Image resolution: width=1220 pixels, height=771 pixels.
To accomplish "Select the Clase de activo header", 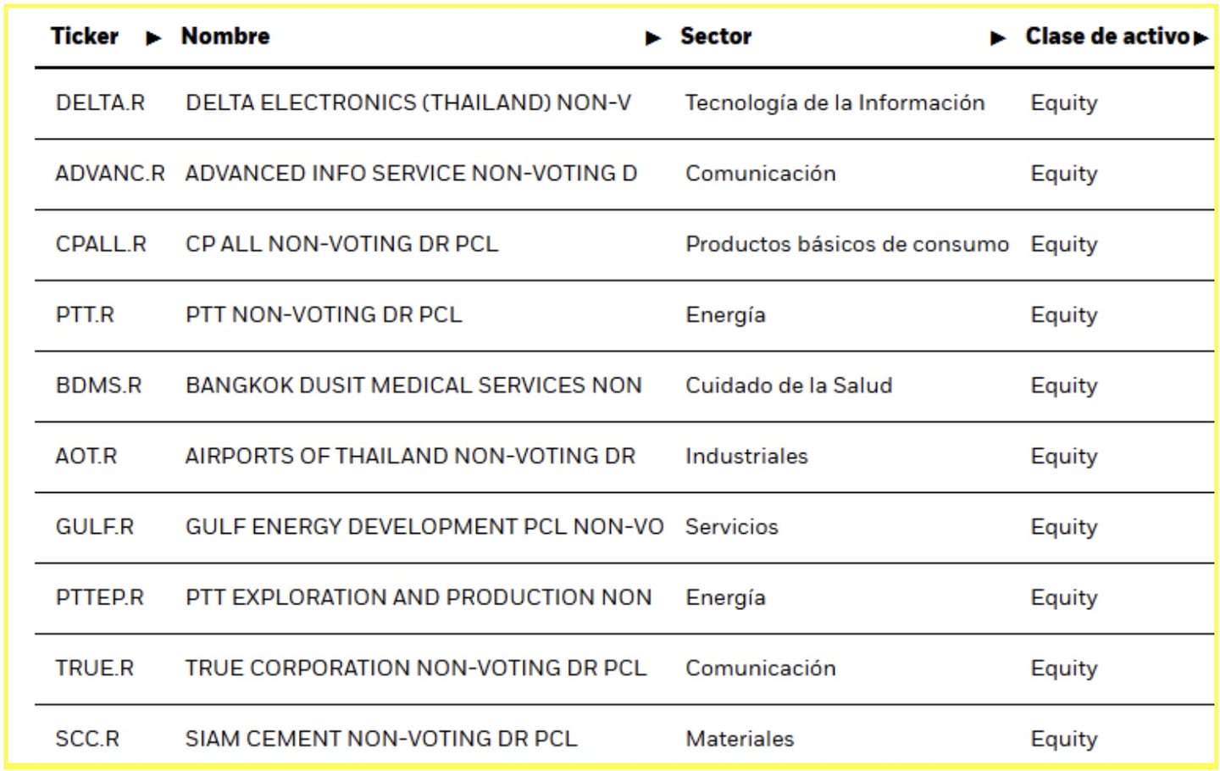I will [1106, 36].
